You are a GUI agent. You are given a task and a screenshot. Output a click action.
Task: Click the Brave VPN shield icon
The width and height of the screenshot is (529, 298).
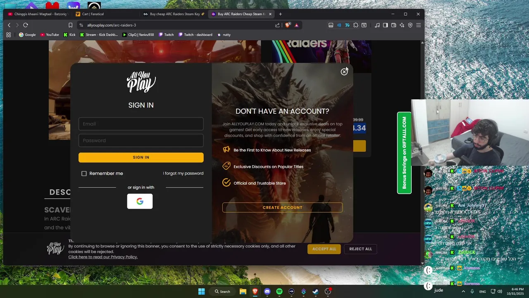[x=410, y=25]
